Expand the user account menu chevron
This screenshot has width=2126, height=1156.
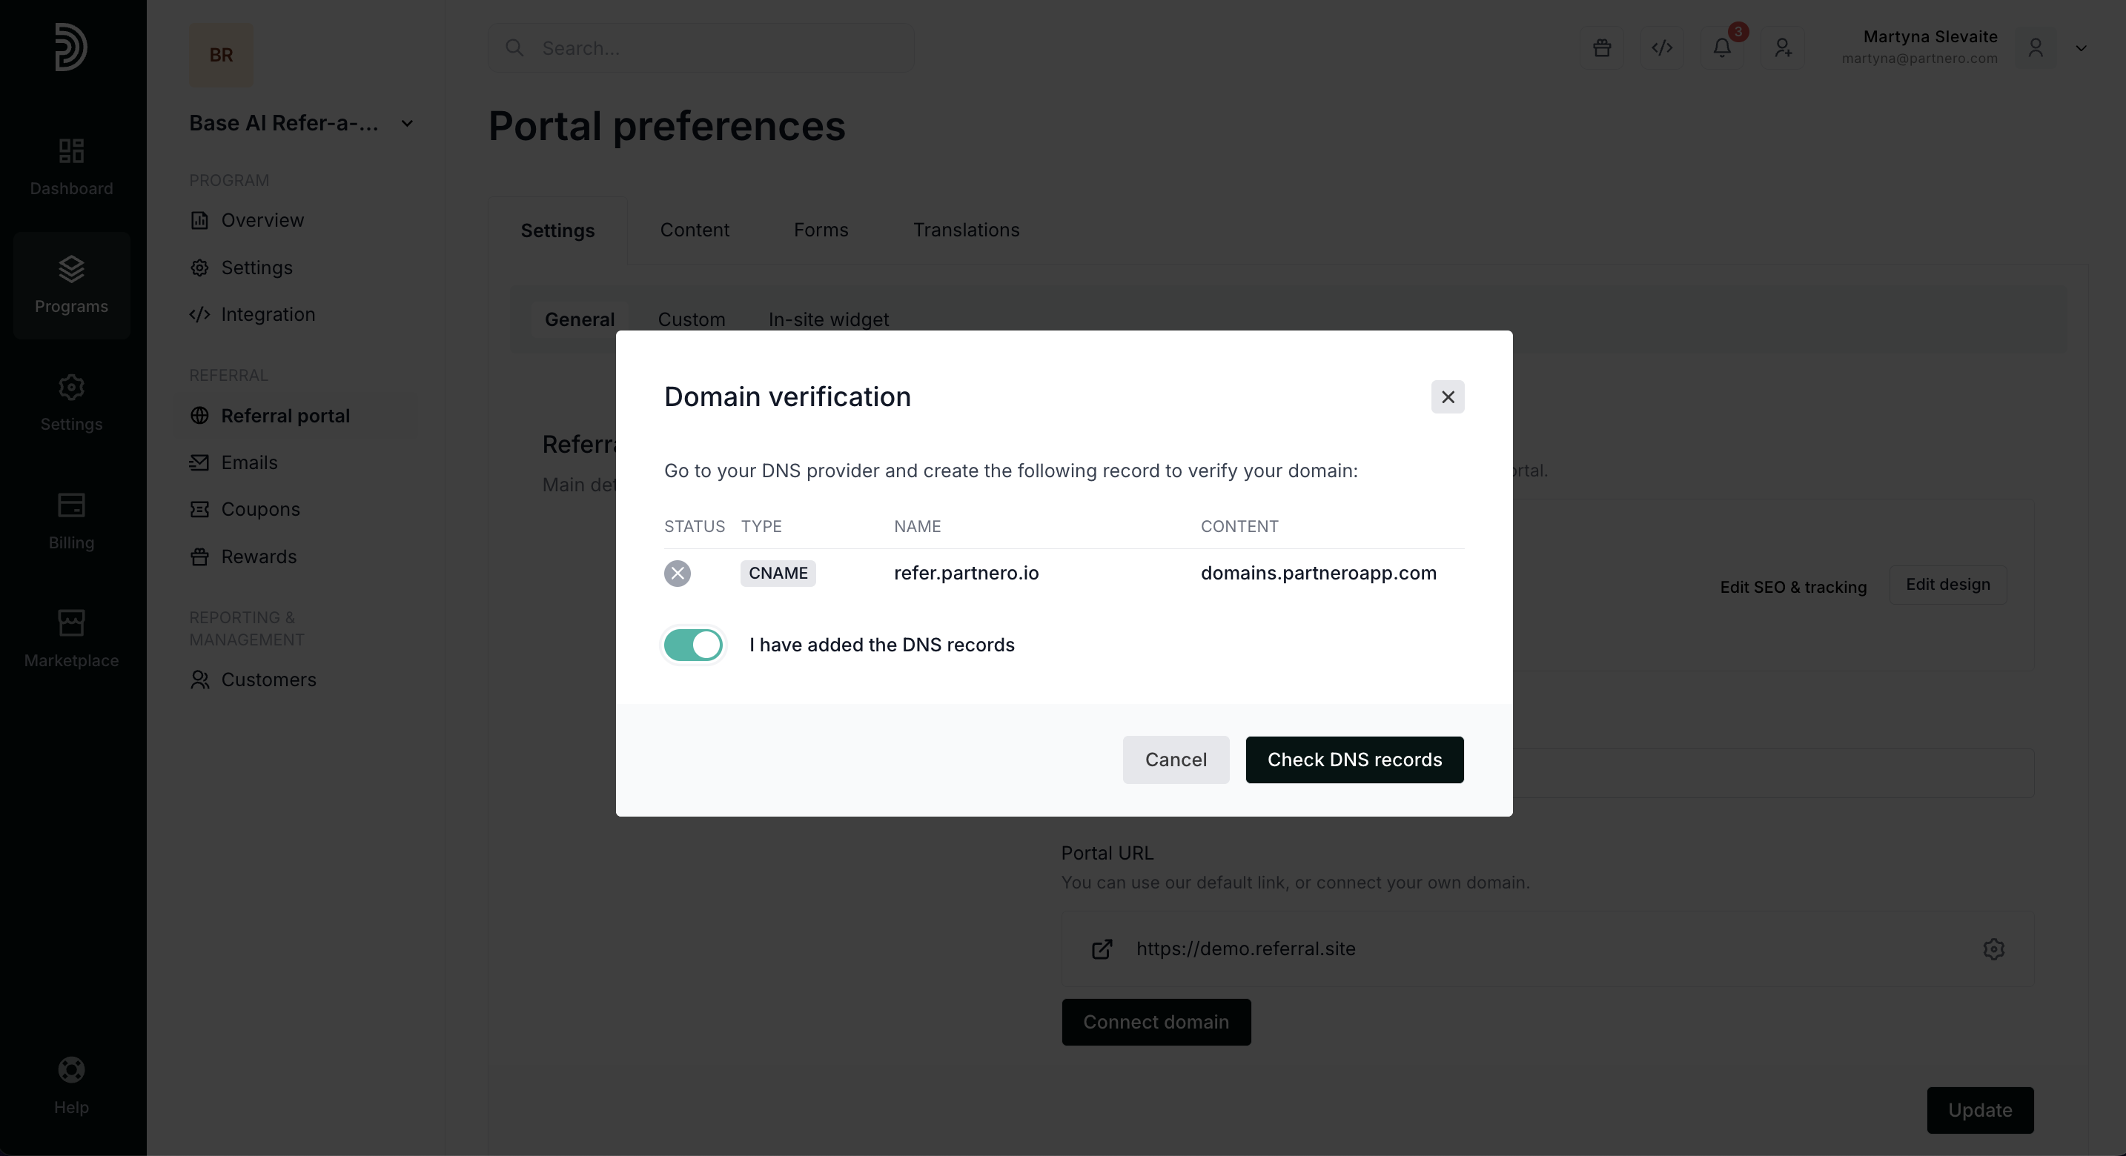[x=2081, y=48]
